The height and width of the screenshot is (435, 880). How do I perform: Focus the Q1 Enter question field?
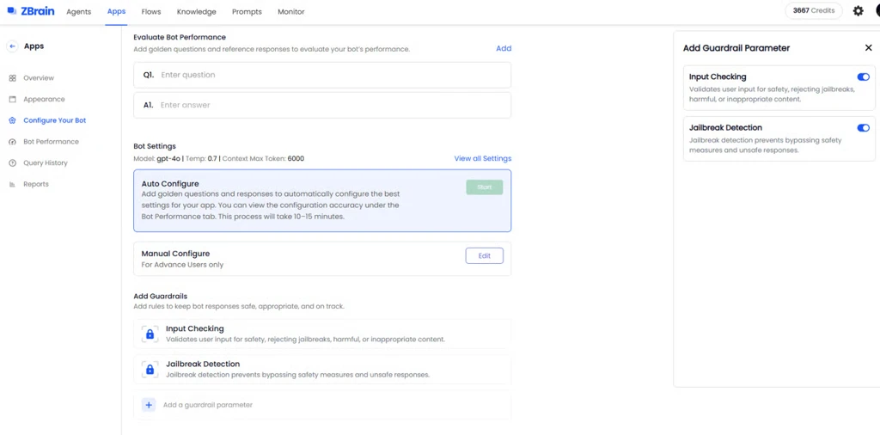pyautogui.click(x=331, y=75)
